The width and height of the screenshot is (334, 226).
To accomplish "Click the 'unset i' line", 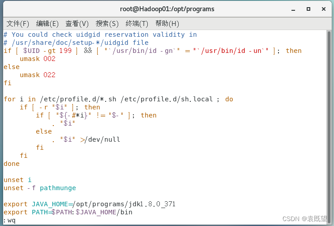I will click(x=17, y=180).
